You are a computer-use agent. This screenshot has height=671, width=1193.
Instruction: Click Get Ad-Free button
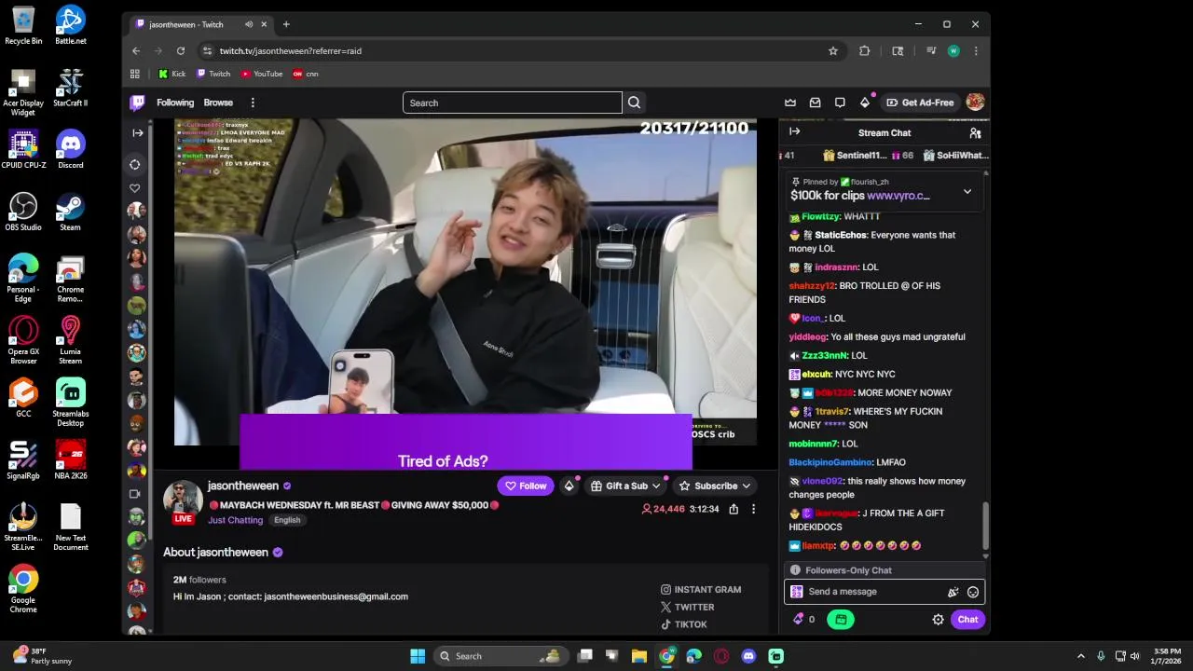tap(920, 103)
